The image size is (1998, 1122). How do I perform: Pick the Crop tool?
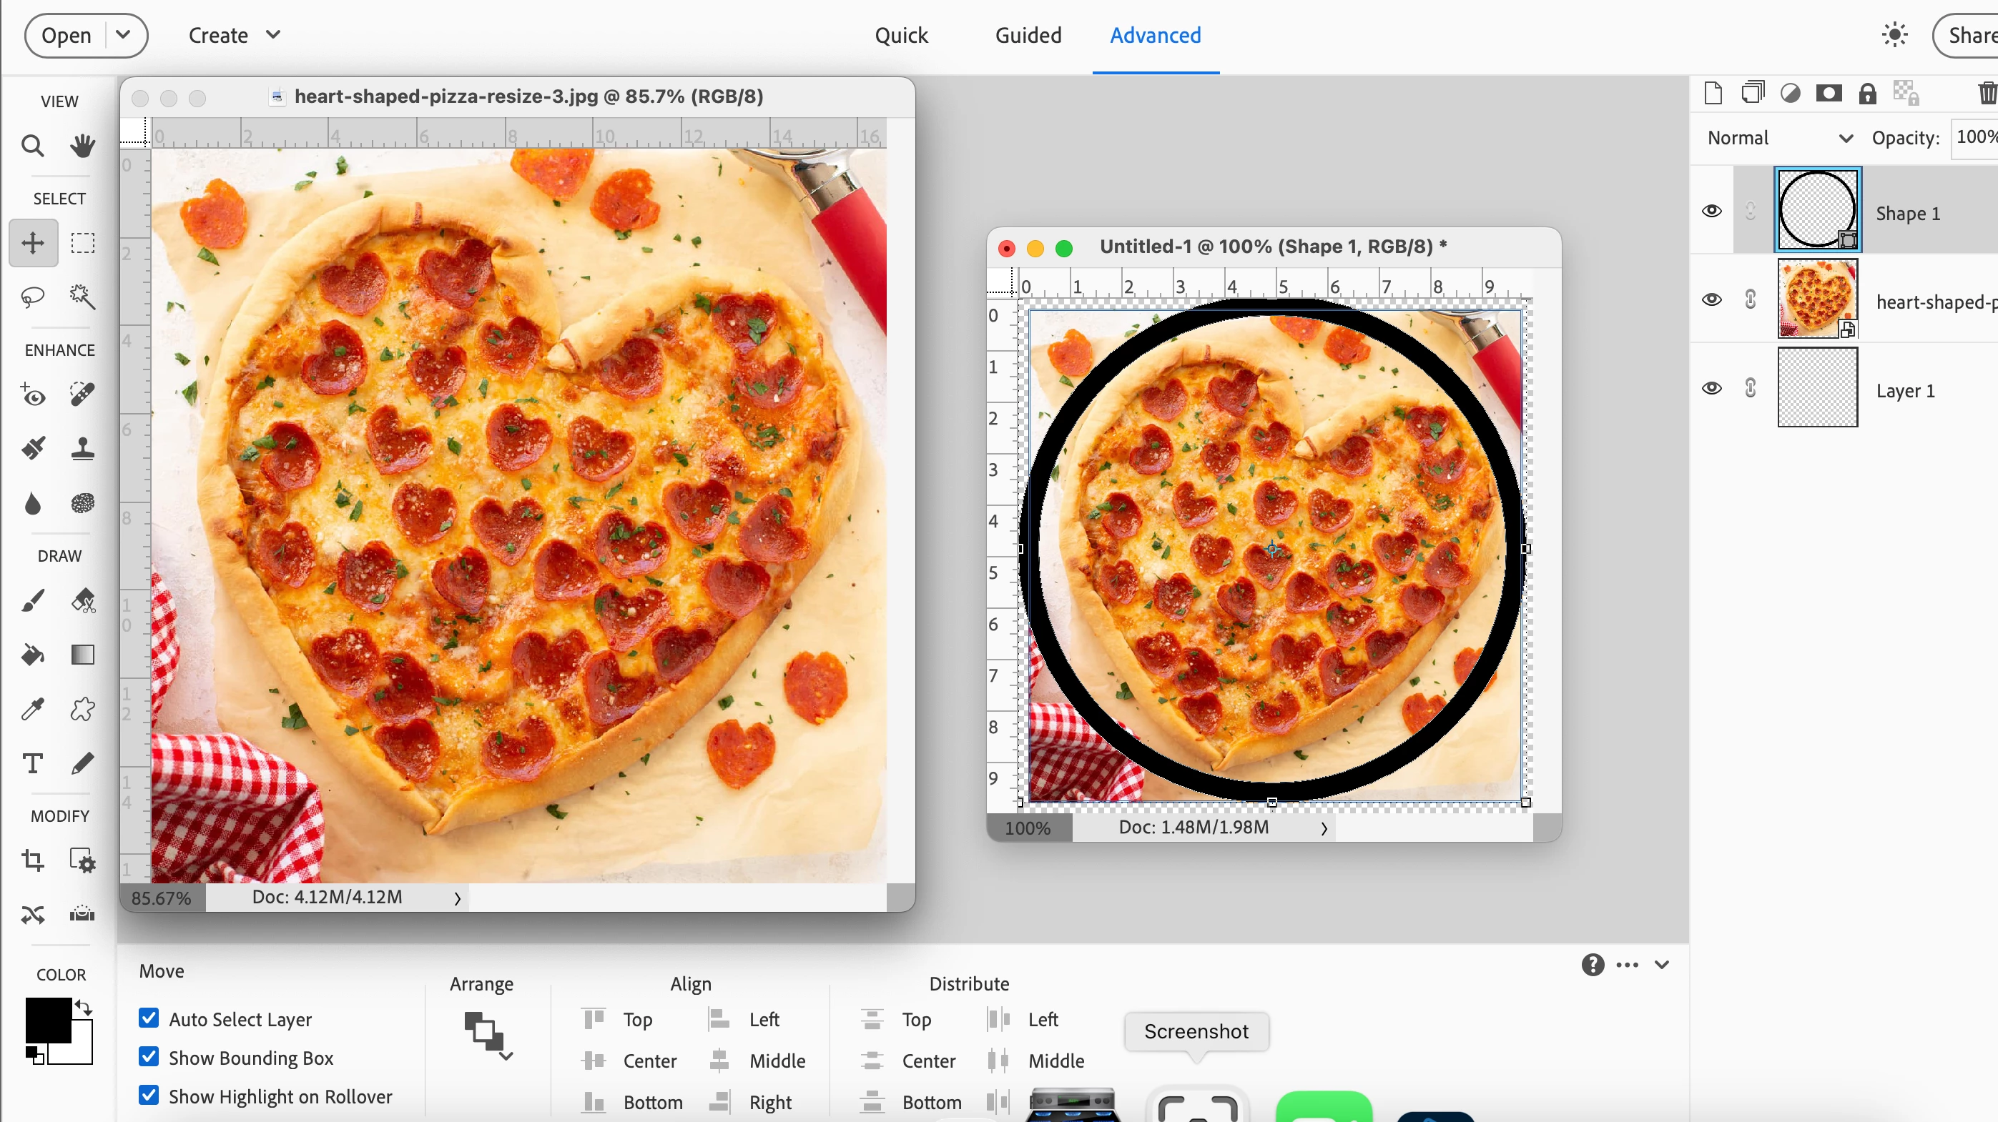[33, 860]
